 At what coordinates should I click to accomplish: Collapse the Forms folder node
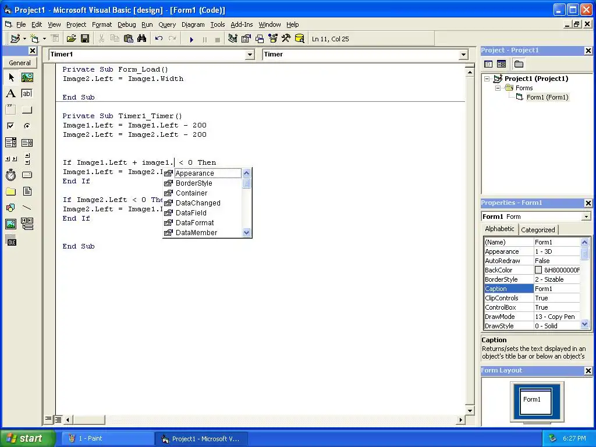pos(498,88)
